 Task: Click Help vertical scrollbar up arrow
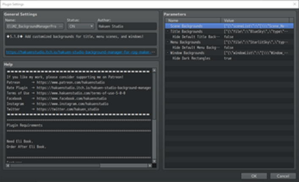tap(154, 70)
